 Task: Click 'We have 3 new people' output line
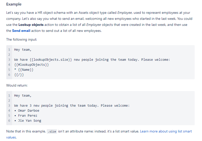click(x=72, y=106)
